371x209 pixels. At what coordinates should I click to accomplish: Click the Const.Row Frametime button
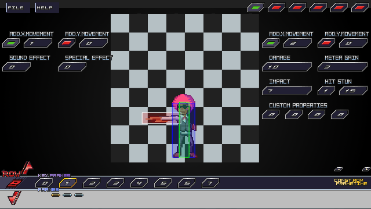351,182
